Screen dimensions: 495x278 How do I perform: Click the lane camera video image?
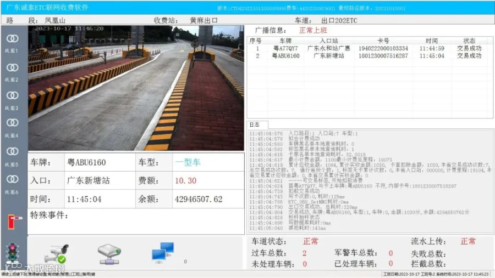coord(136,88)
